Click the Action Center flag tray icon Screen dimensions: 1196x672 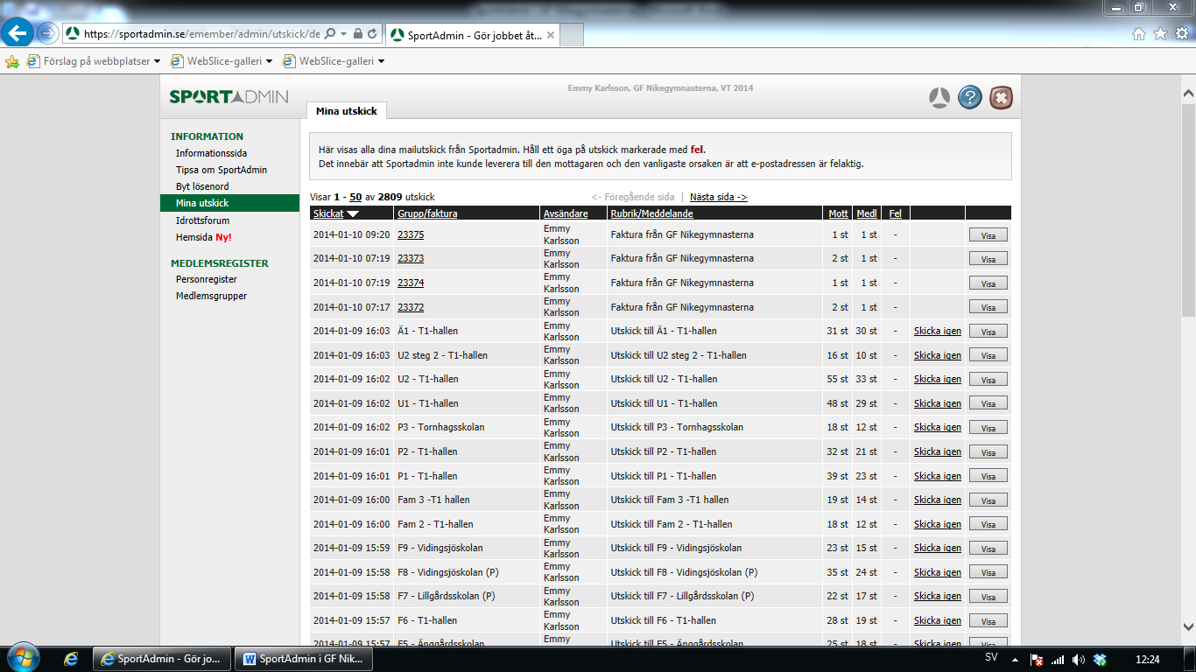(x=1036, y=659)
